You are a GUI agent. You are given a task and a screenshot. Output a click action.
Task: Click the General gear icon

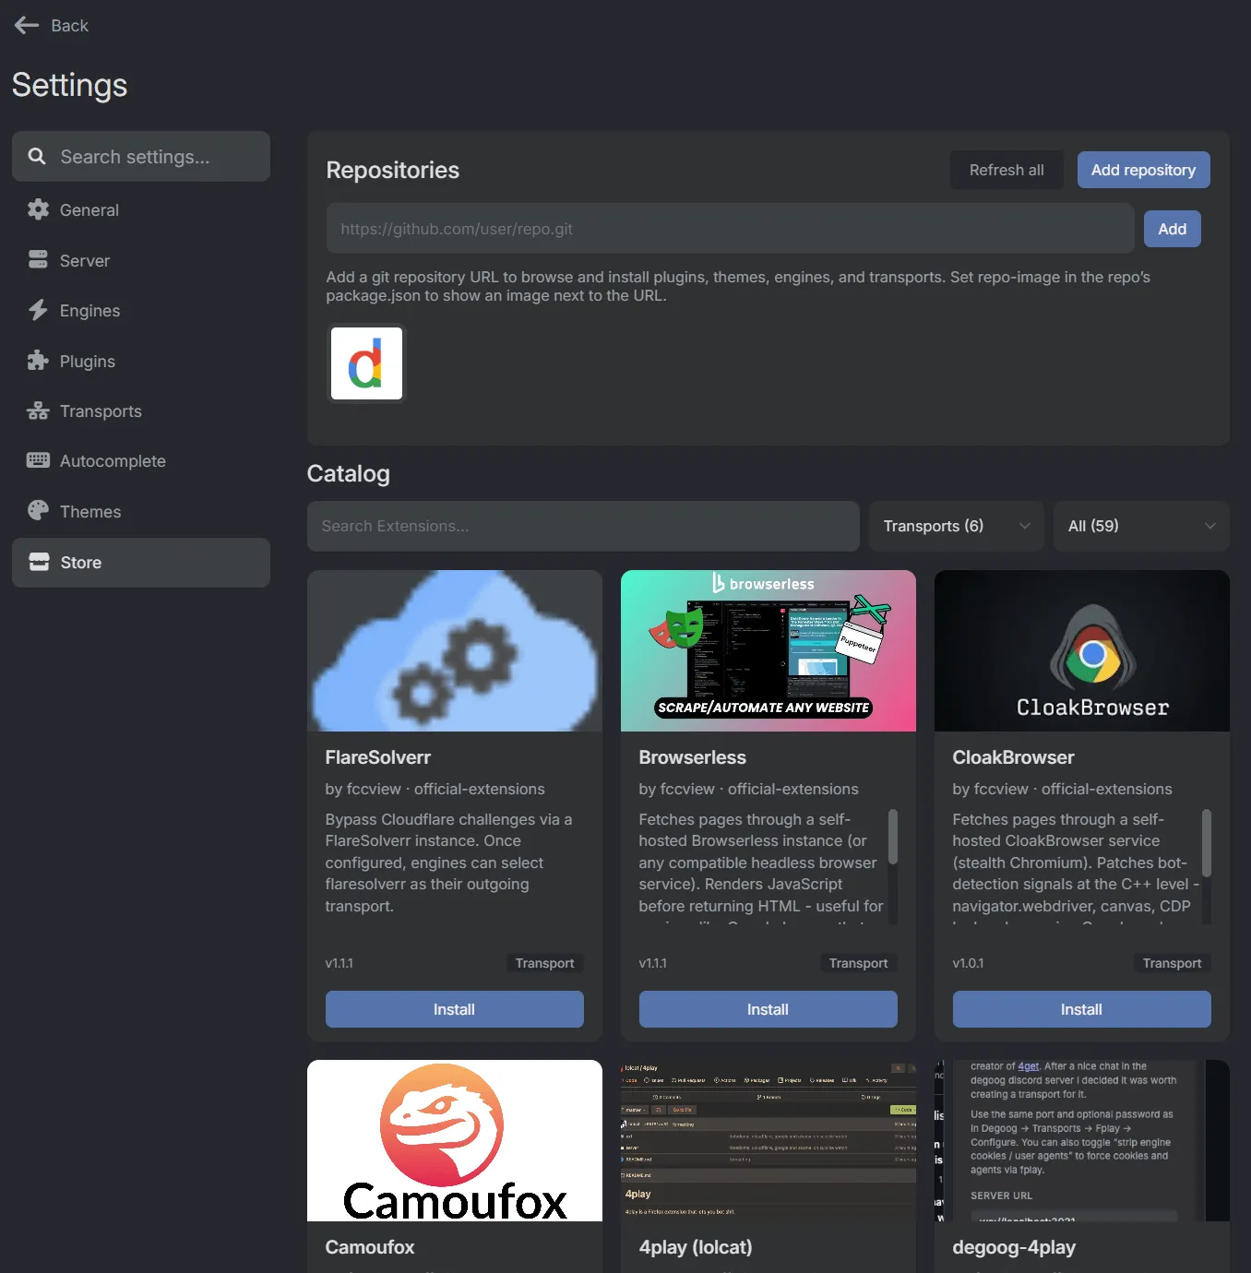[x=38, y=209]
